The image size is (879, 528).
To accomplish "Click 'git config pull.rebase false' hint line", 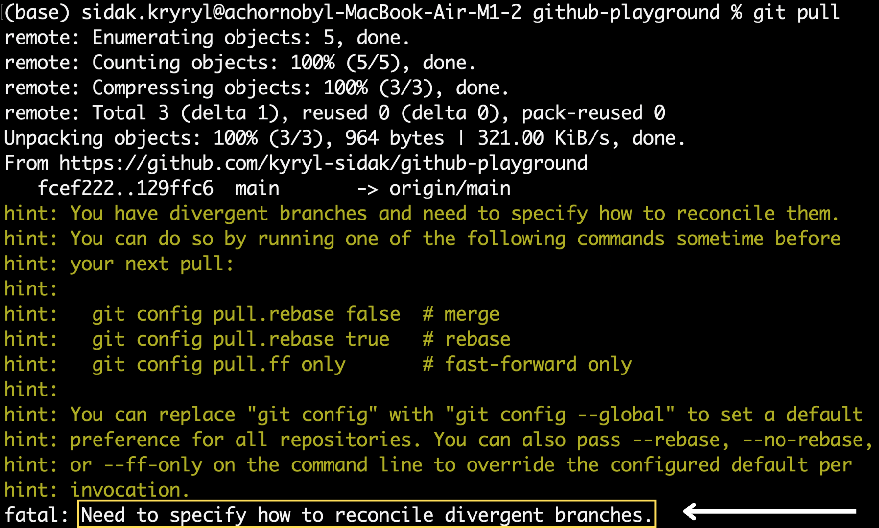I will [x=246, y=314].
